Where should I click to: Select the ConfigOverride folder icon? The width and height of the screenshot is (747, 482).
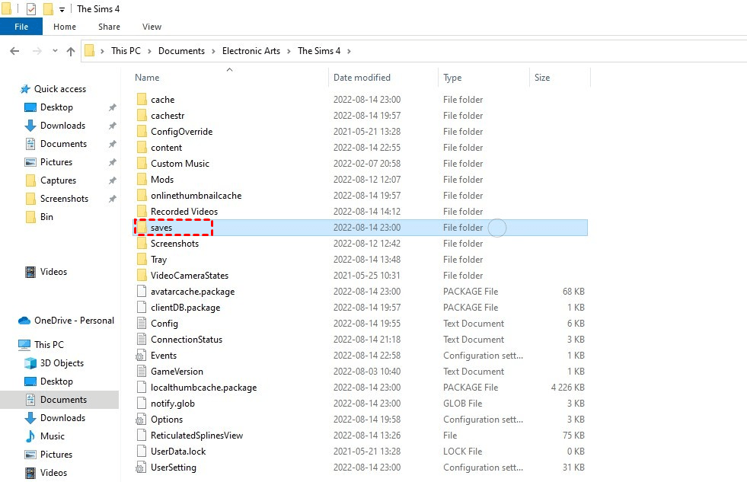pos(142,131)
